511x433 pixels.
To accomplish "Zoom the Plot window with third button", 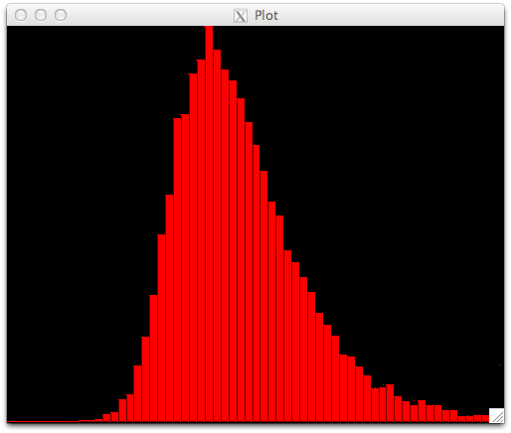I will point(61,15).
